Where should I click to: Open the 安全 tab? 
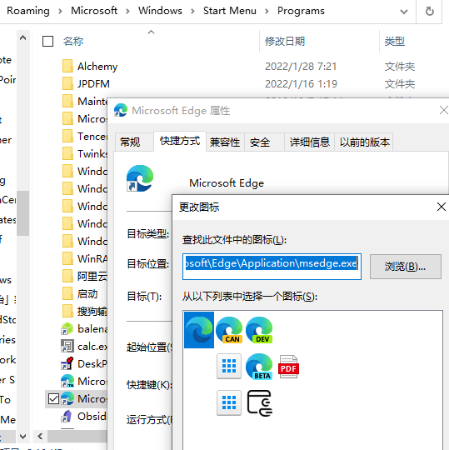click(264, 142)
